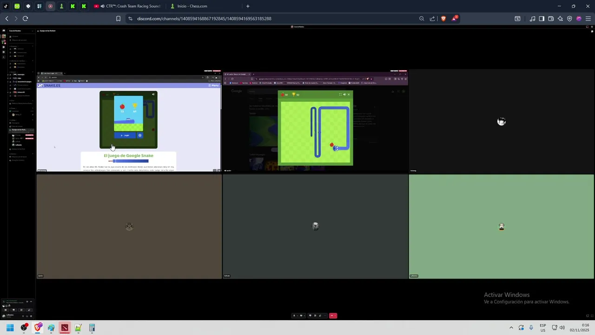Switch to the CTR Crash Team Racing tab
Screen dimensions: 595x335
point(128,6)
